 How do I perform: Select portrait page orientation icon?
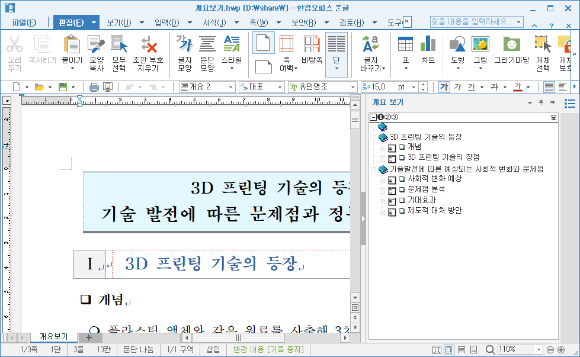pos(264,43)
